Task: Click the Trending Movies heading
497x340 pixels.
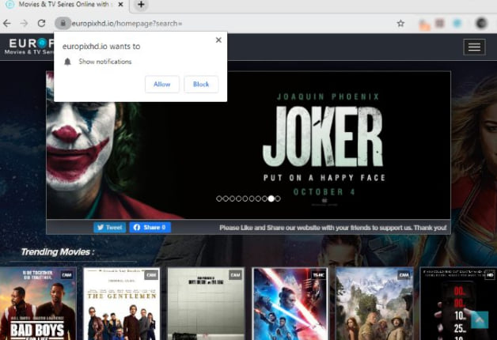Action: (57, 252)
